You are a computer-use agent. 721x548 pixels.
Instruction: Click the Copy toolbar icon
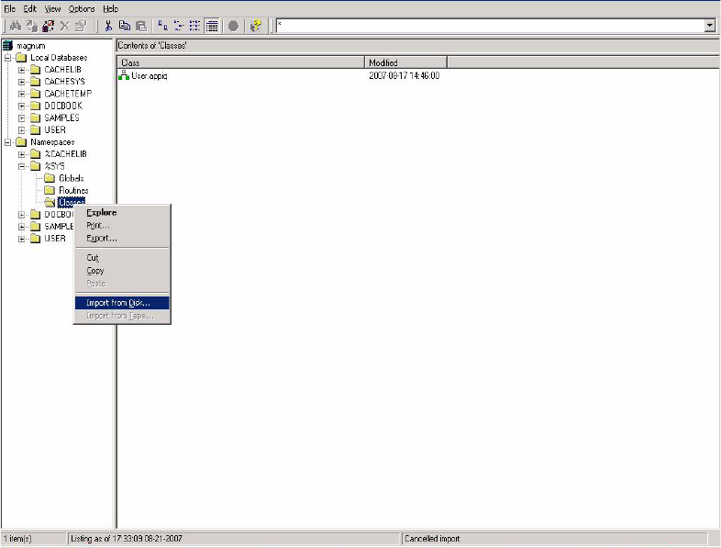pyautogui.click(x=125, y=26)
